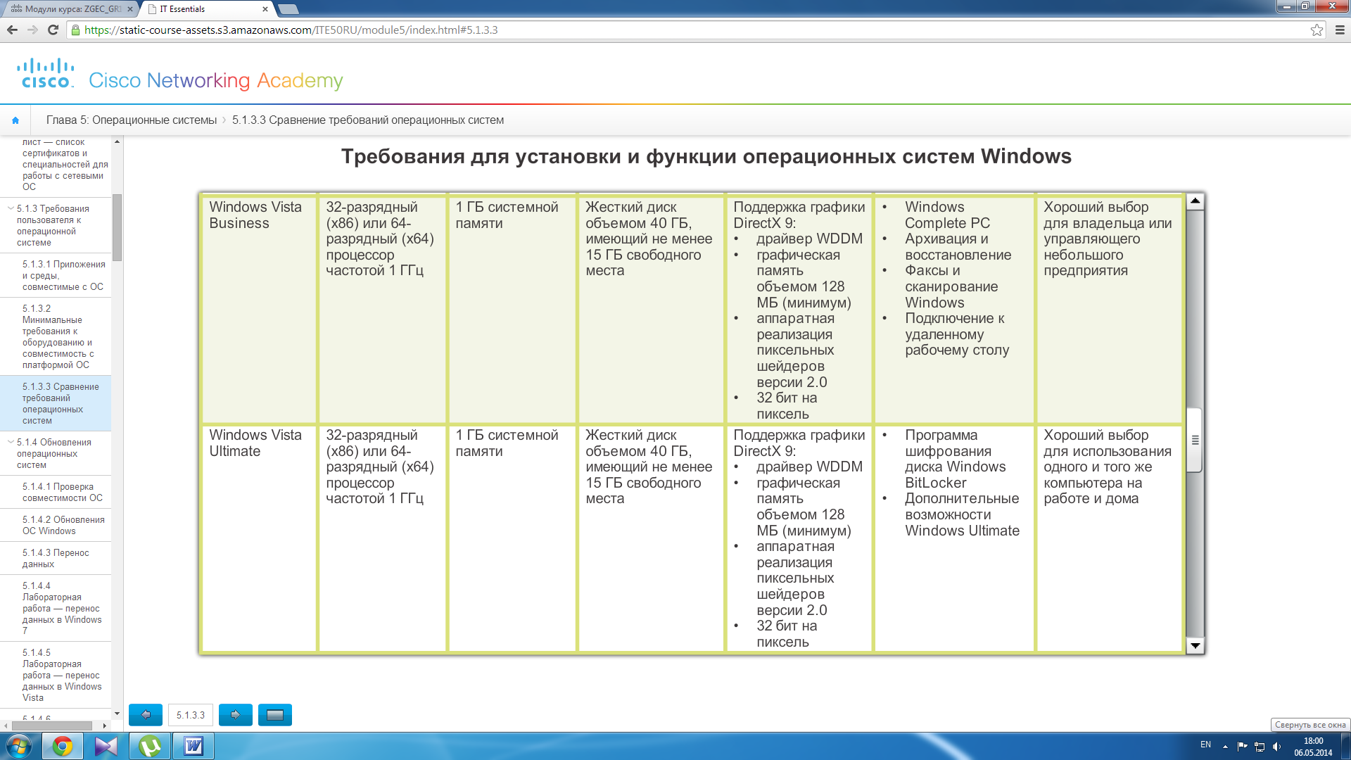Click the Action Center flag icon

click(1242, 746)
